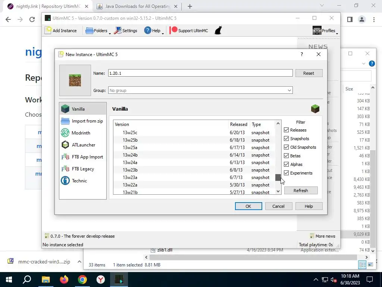Go back in browser
Screen dimensions: 382x287
(8, 19)
